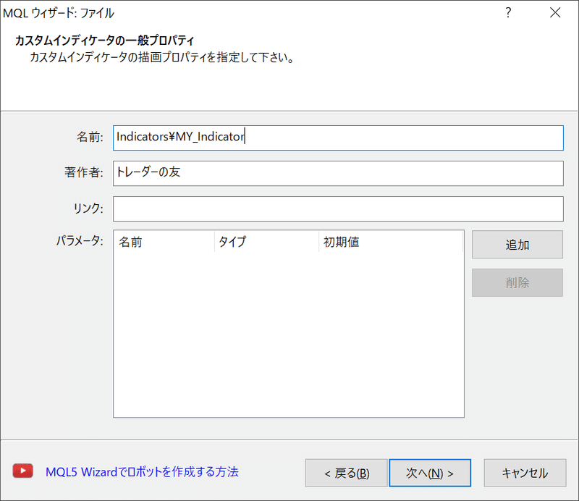This screenshot has width=579, height=501.
Task: Click the question mark help button
Action: 509,12
